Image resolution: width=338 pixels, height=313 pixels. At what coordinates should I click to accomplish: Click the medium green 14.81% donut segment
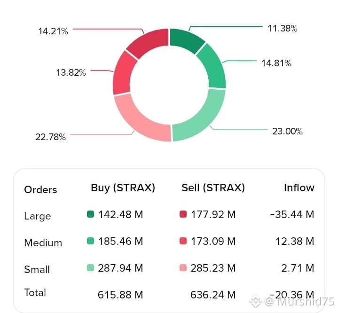coord(213,67)
